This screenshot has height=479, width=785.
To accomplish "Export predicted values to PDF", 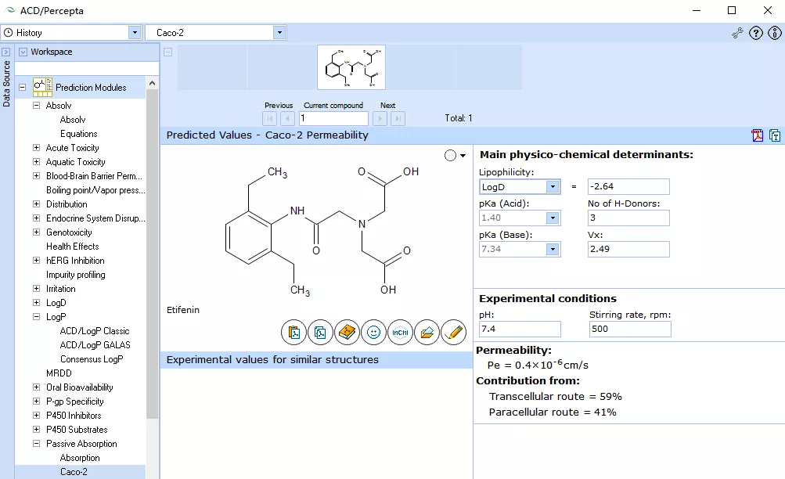I will click(x=758, y=135).
